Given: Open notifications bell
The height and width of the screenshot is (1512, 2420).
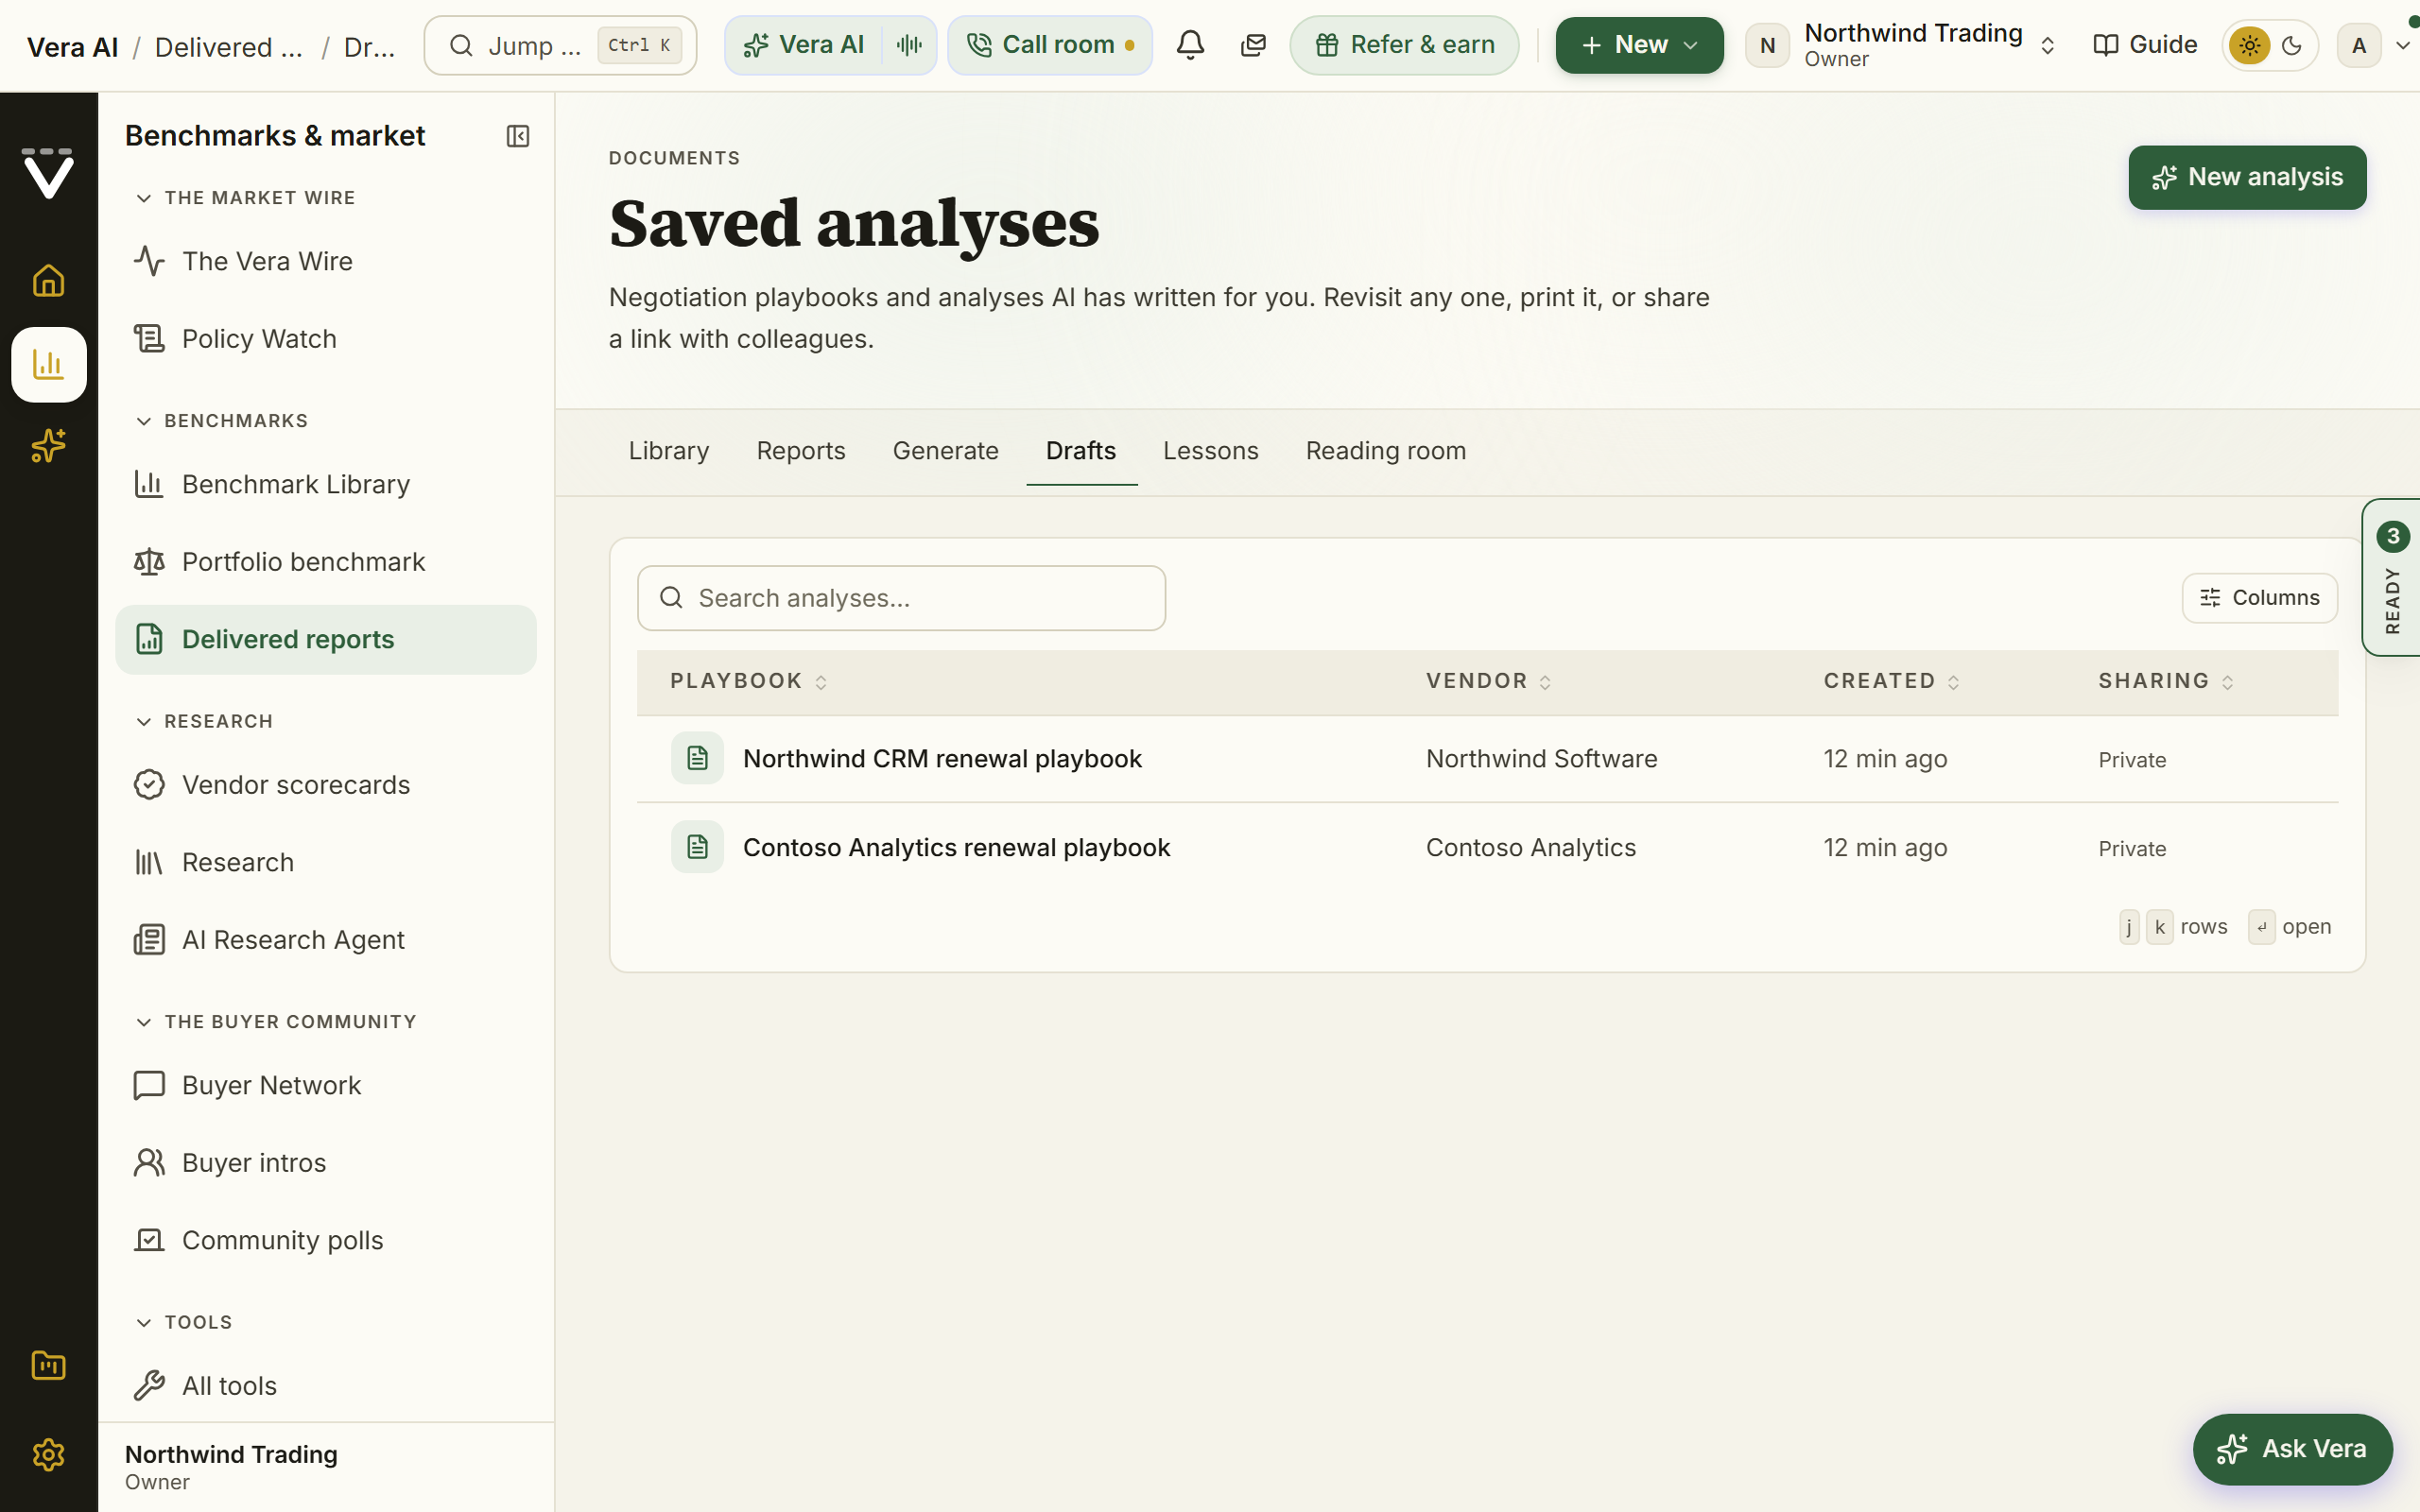Looking at the screenshot, I should click(x=1190, y=45).
